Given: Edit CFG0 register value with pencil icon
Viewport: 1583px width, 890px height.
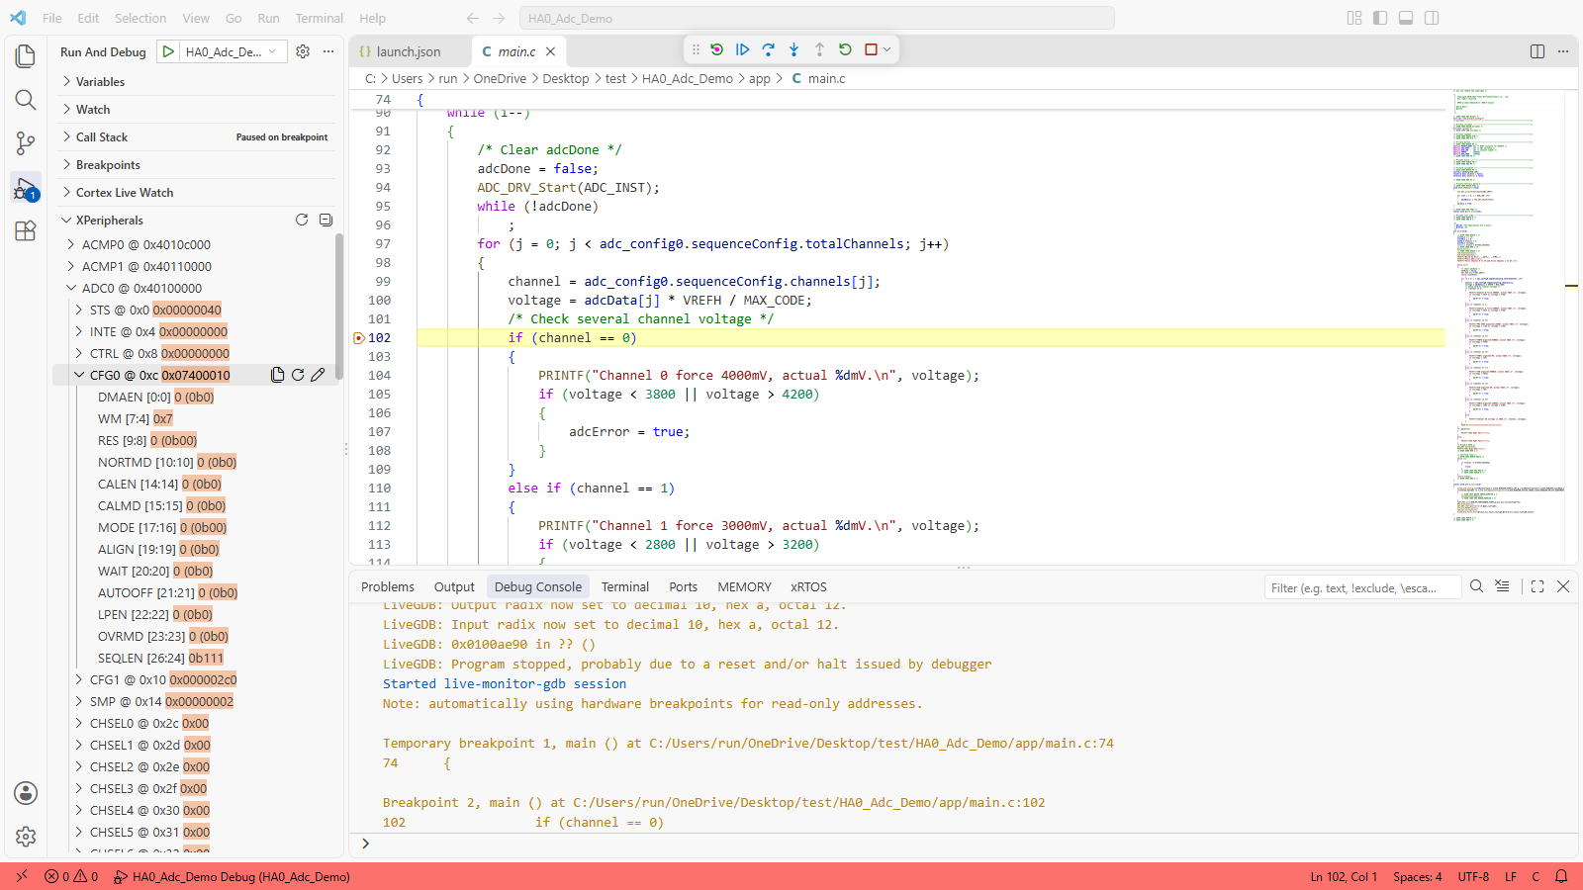Looking at the screenshot, I should pyautogui.click(x=318, y=375).
